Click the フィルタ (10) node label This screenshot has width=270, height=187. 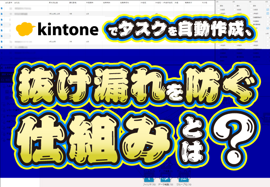tap(149, 184)
